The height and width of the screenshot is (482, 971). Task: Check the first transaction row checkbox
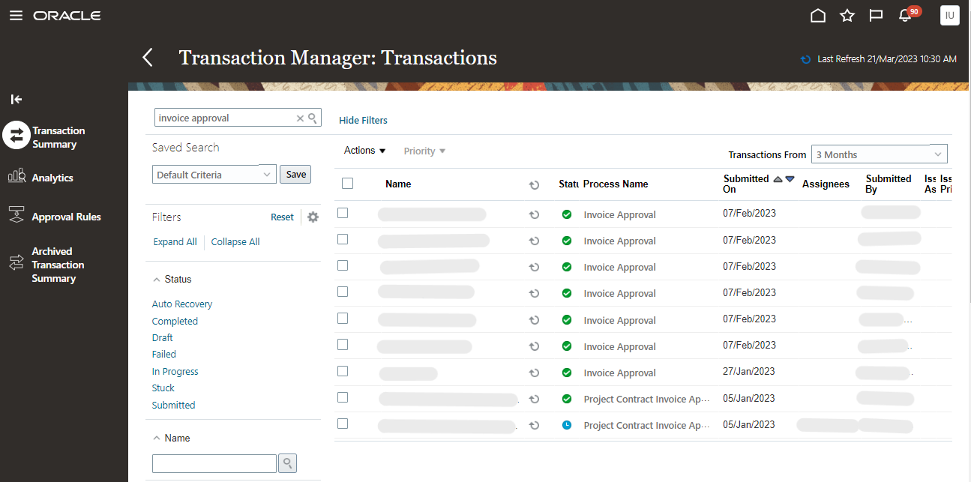pos(343,212)
